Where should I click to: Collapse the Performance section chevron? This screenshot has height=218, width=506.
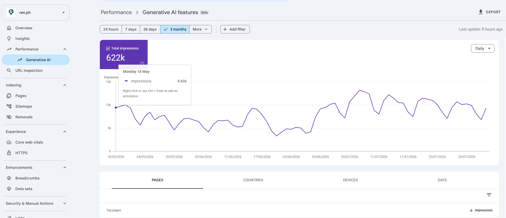[x=65, y=49]
